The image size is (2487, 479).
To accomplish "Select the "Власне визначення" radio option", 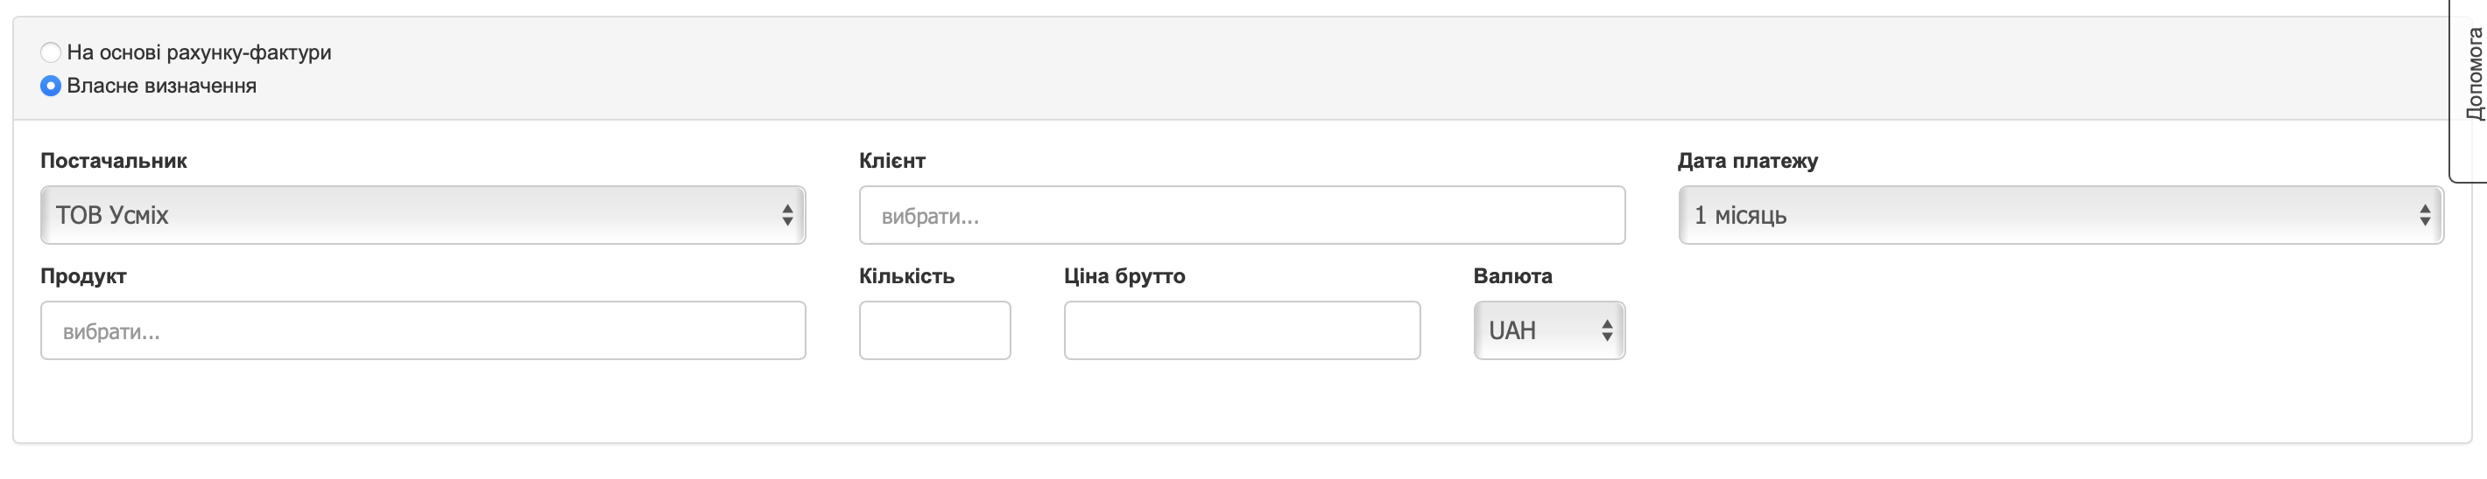I will [x=51, y=86].
